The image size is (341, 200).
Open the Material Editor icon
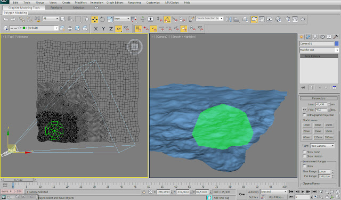(278, 19)
